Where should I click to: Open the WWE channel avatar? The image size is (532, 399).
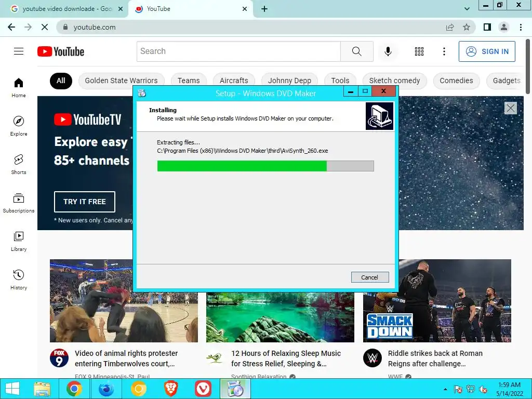(372, 358)
